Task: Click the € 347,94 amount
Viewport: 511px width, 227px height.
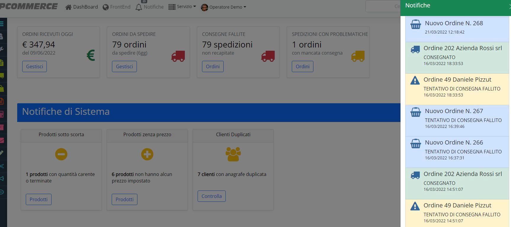Action: pos(39,45)
